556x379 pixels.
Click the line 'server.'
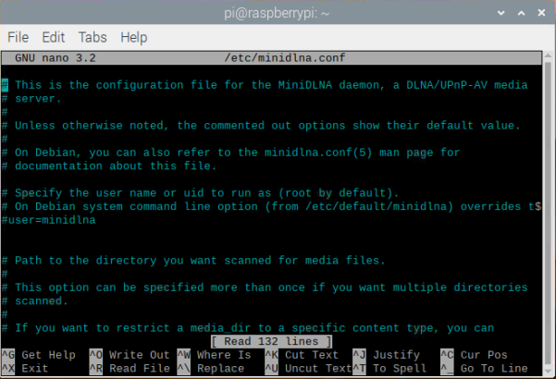tap(31, 99)
